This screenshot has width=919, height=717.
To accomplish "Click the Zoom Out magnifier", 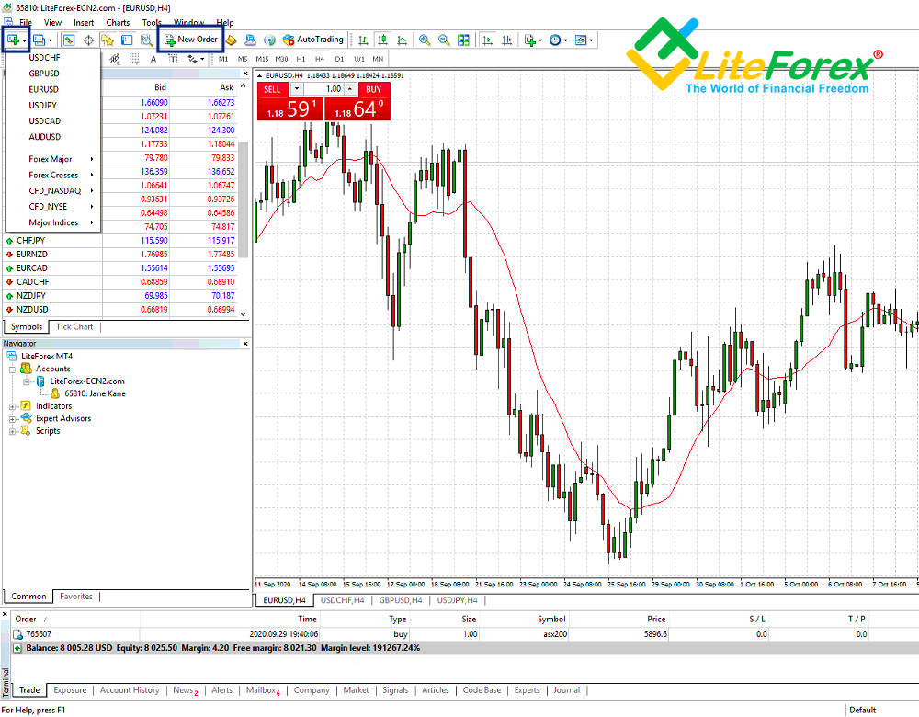I will point(444,40).
